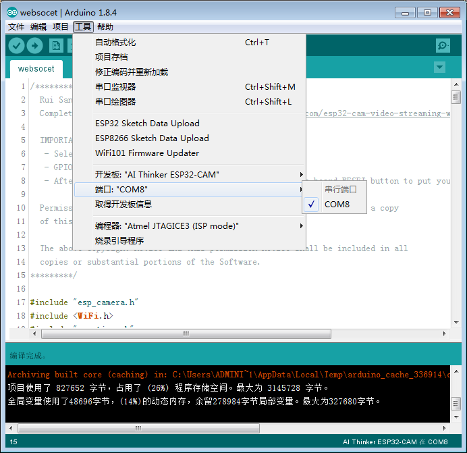Click console horizontal scrollbar right arrow

[x=444, y=429]
